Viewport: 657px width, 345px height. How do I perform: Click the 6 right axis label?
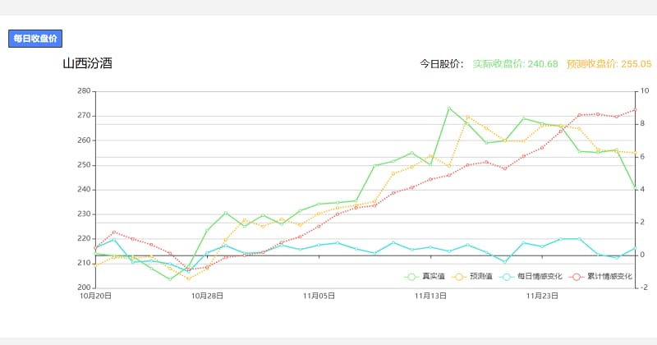642,157
